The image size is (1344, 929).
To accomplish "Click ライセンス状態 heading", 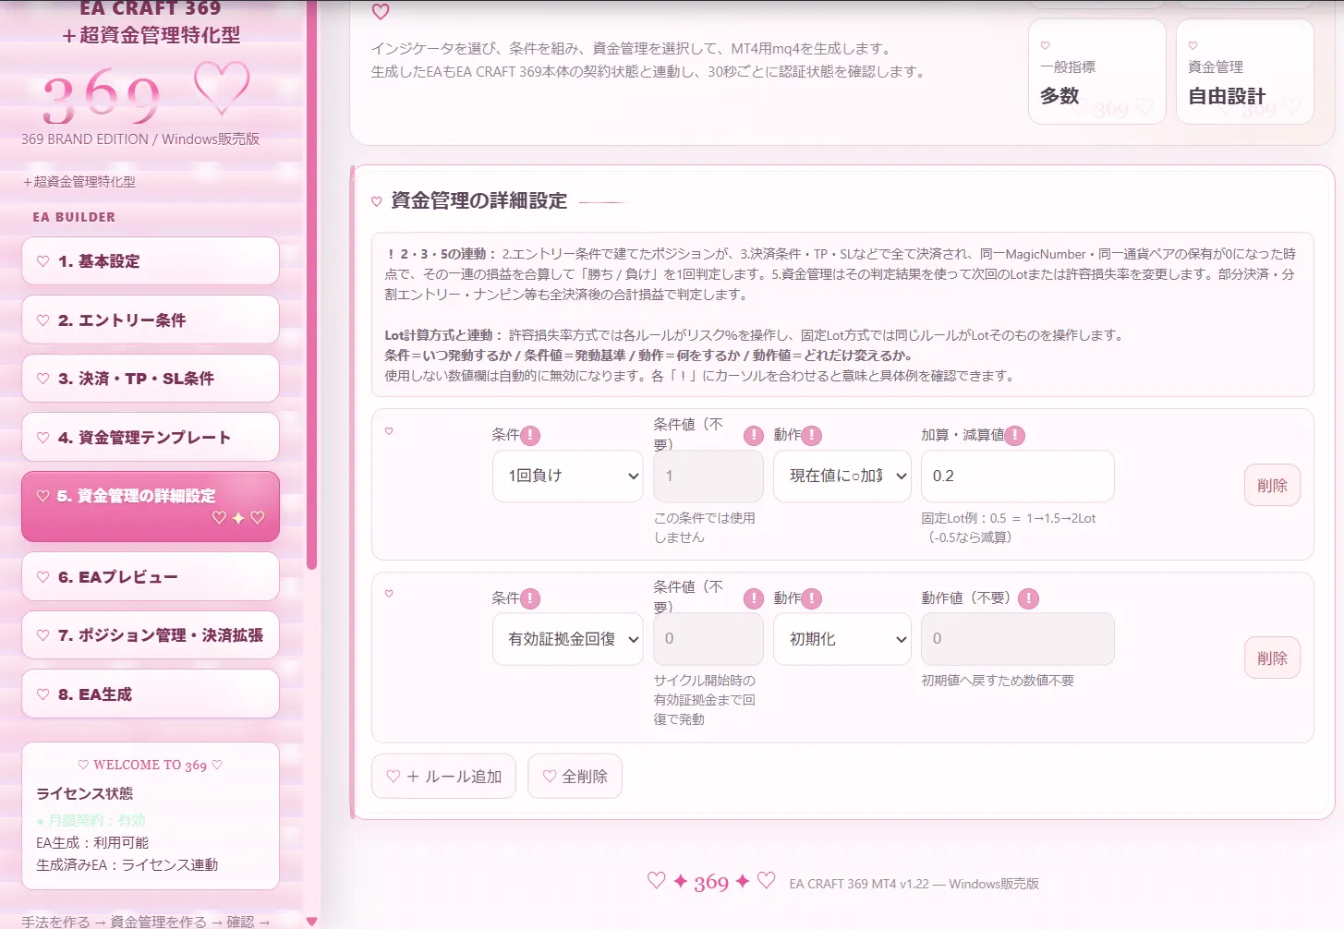I will [x=85, y=793].
